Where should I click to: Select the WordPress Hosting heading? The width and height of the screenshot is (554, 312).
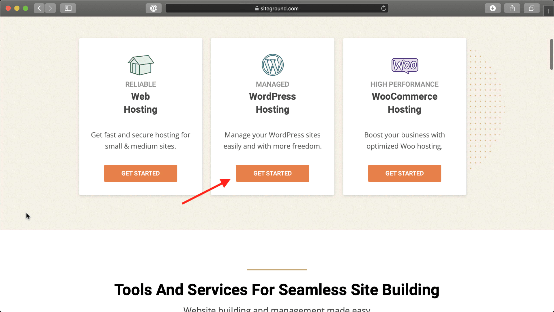[x=273, y=103]
